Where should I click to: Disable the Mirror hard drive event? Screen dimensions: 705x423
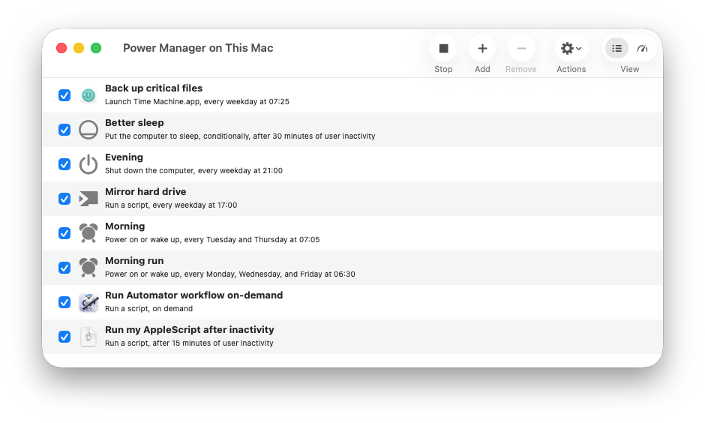[64, 199]
